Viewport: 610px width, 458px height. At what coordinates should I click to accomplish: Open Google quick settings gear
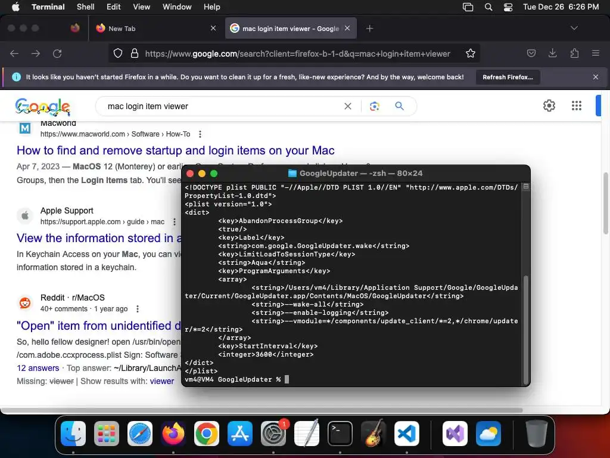point(549,106)
